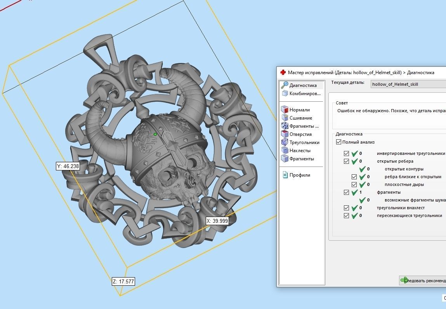Click the Отверстия holes icon

click(285, 134)
